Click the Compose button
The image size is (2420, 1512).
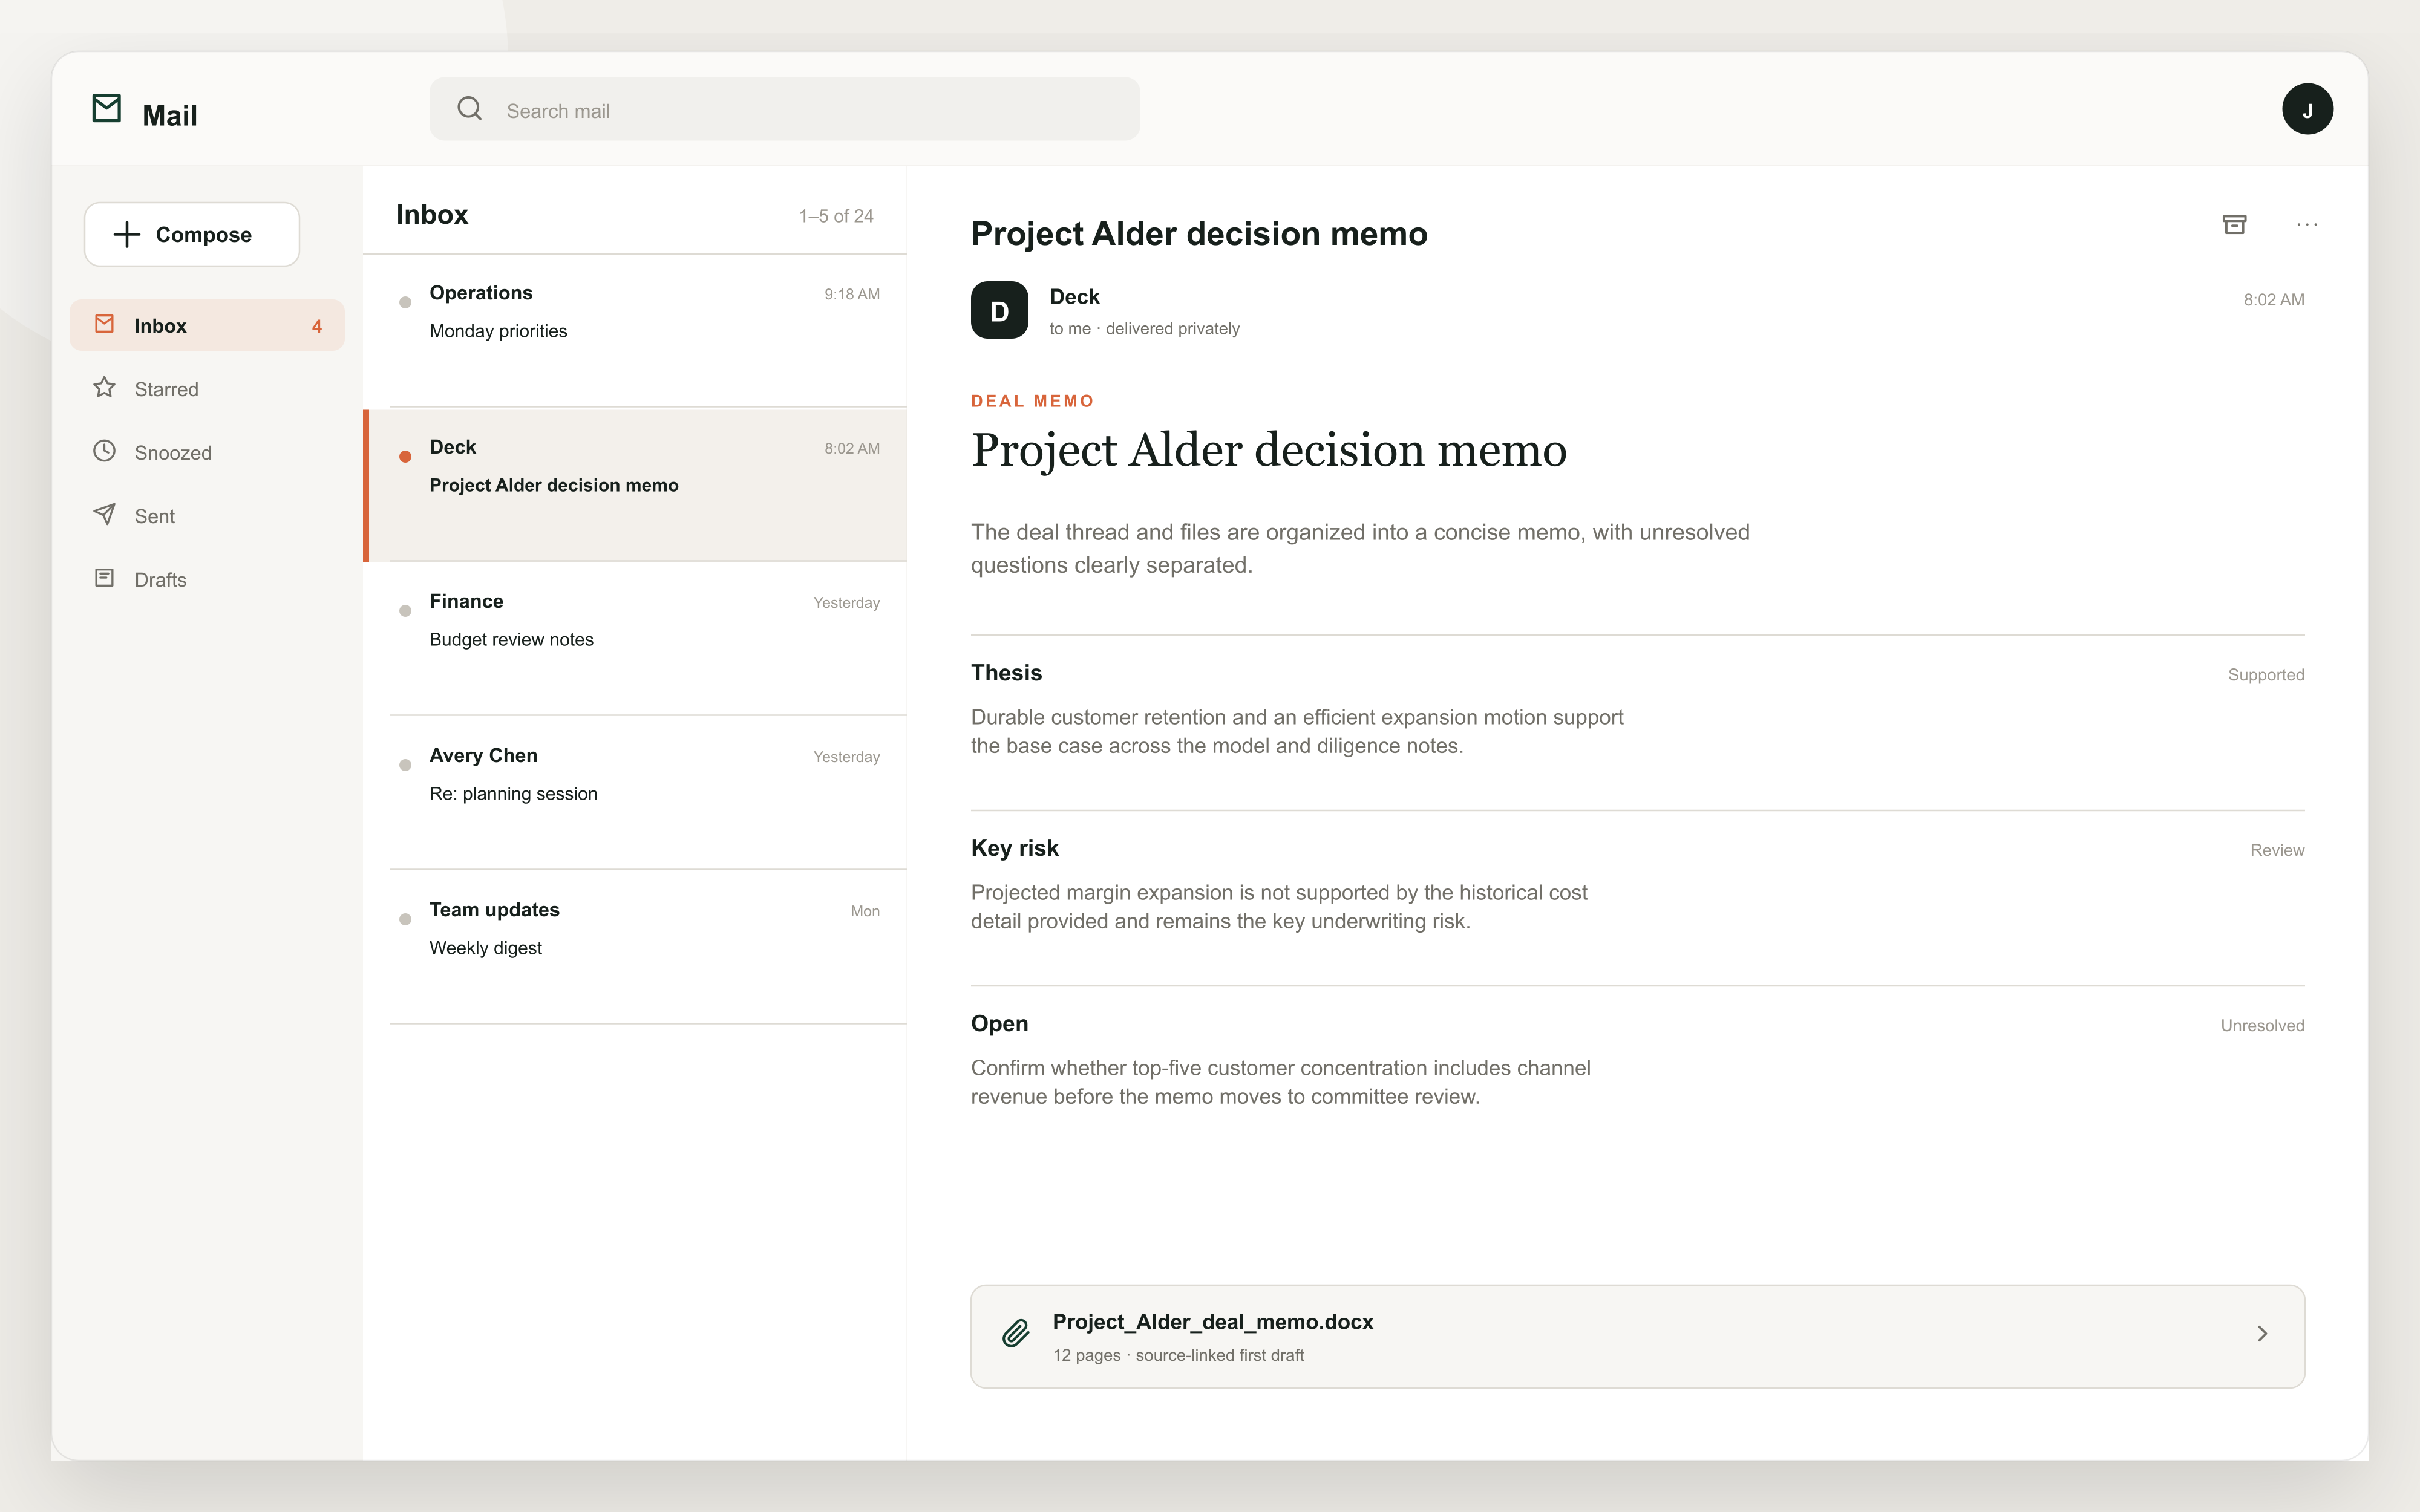coord(192,234)
